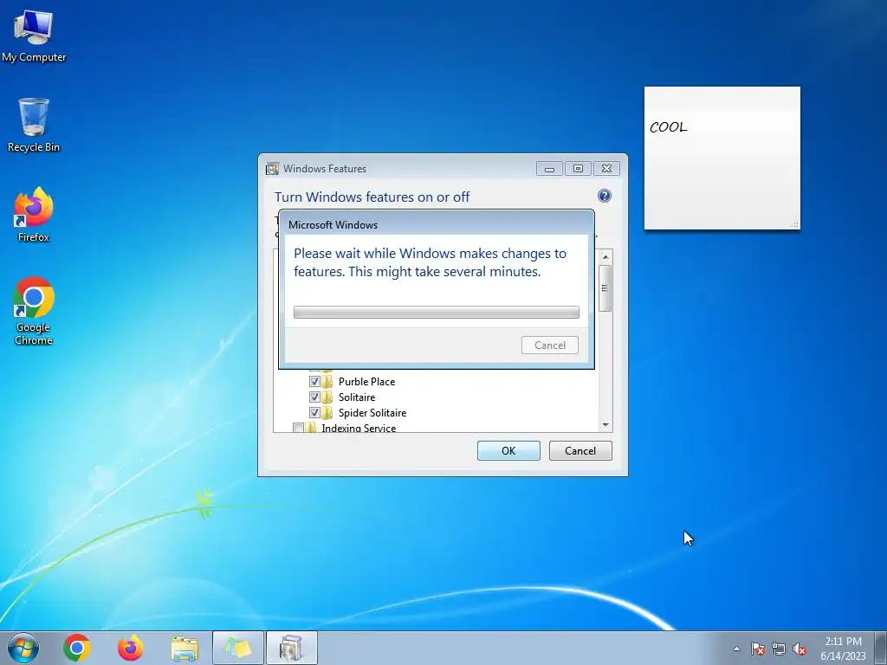Uncheck the Solitaire checkbox
887x665 pixels.
click(x=314, y=397)
